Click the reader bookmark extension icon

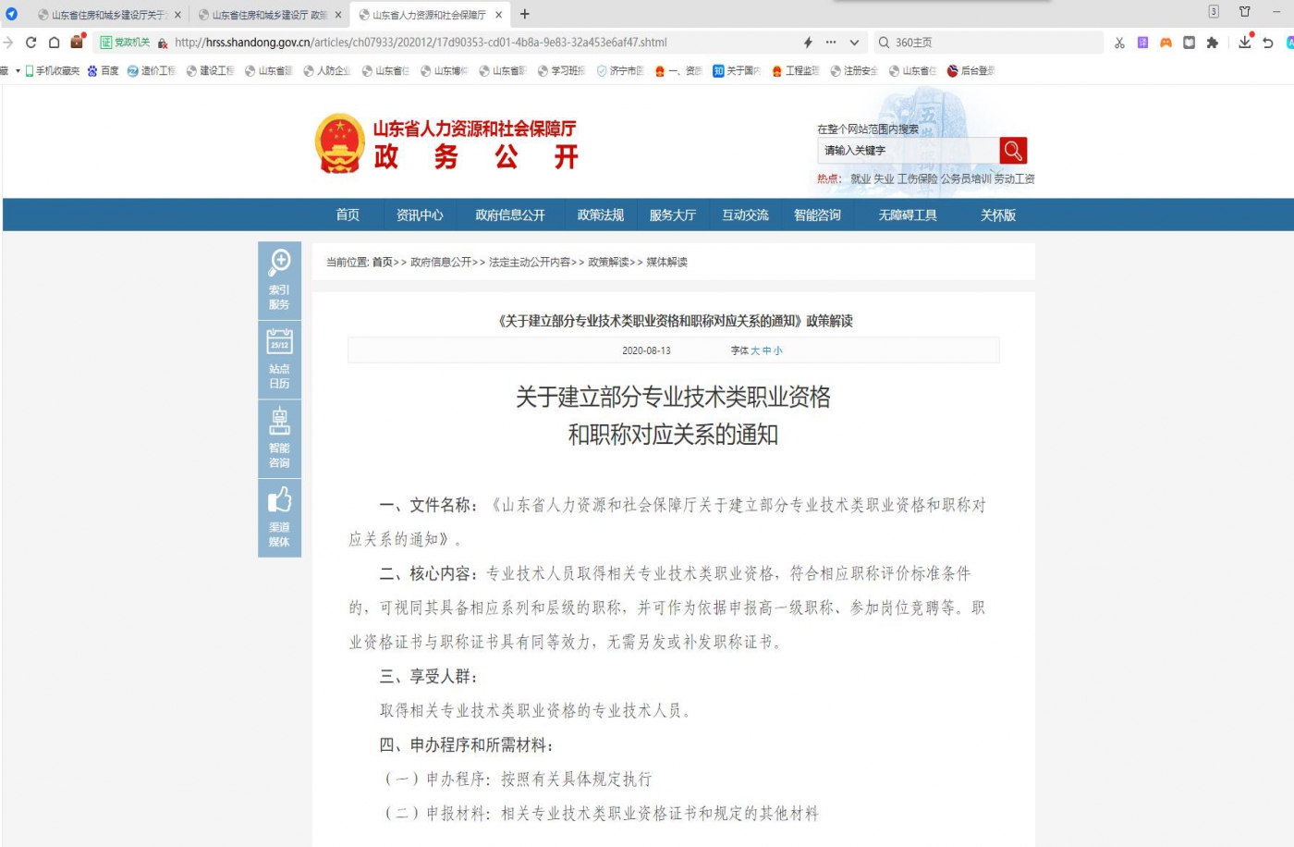(1189, 43)
